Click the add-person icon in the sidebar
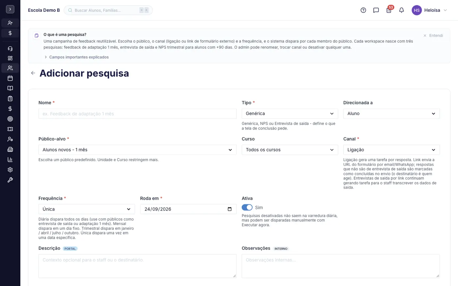Screen dimensions: 458x286 tap(10, 23)
